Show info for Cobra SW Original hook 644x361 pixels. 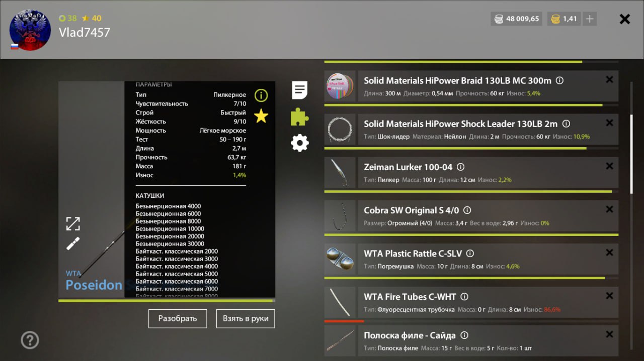(467, 210)
